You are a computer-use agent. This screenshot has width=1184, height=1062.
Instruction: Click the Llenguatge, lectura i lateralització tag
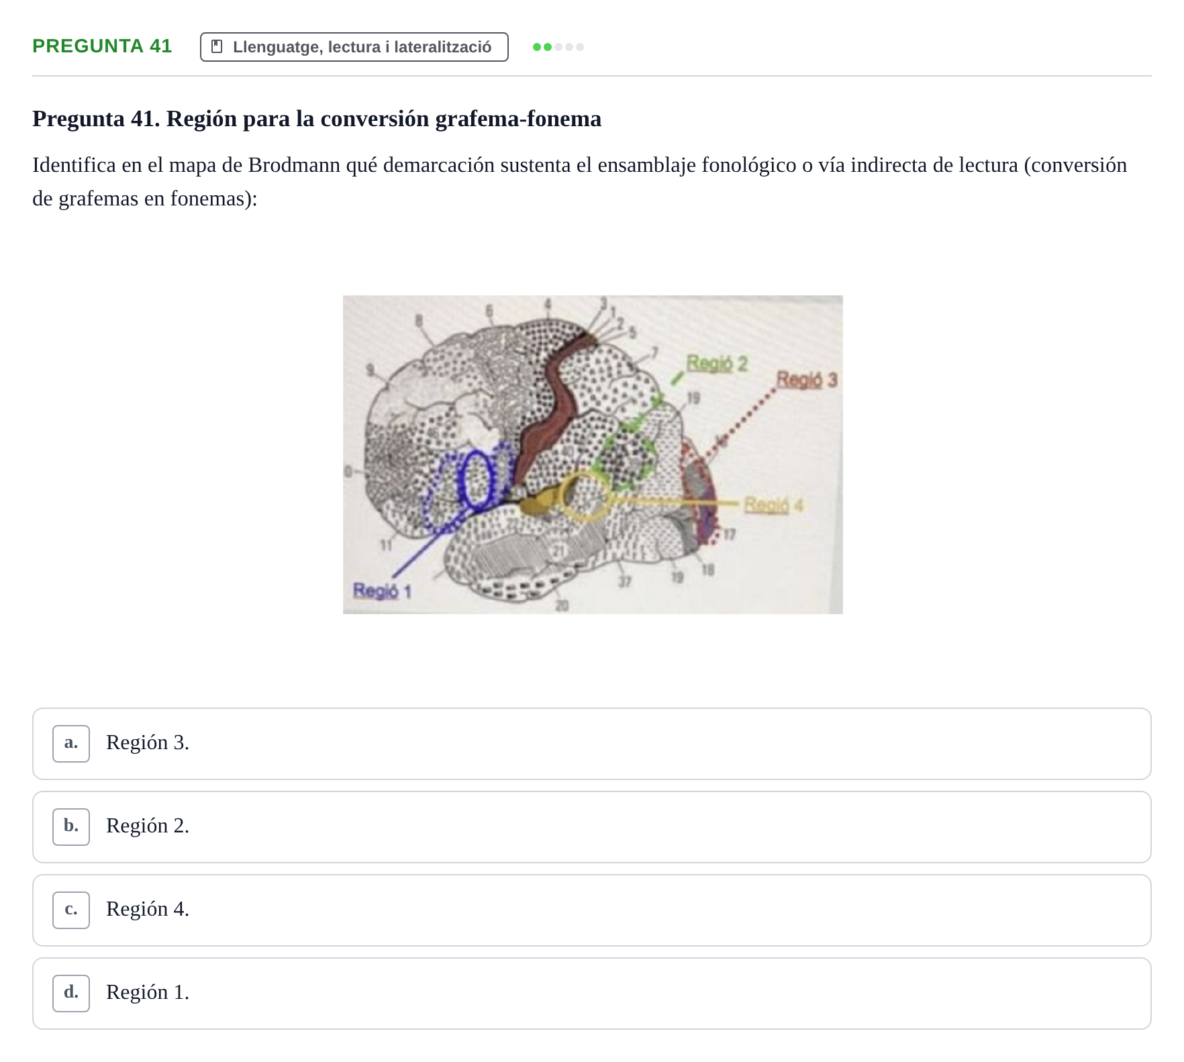coord(354,47)
